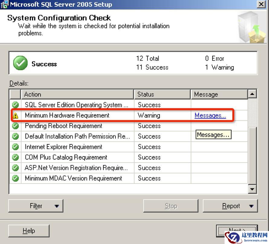The height and width of the screenshot is (244, 269).
Task: Open the Report dropdown button
Action: click(230, 206)
